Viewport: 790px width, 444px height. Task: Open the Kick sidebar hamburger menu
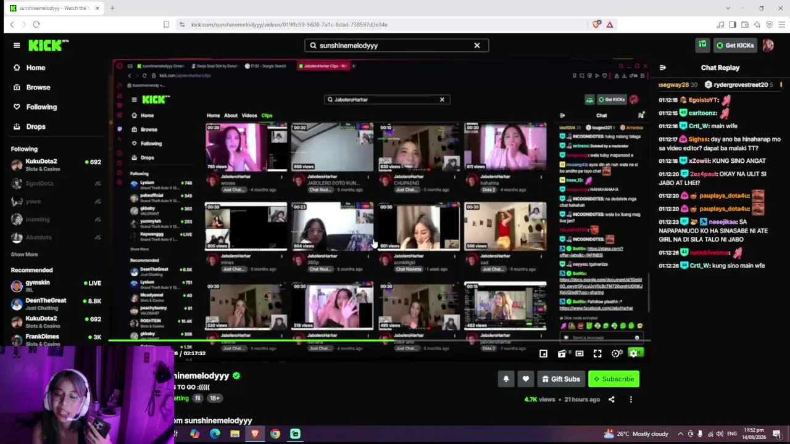[x=17, y=45]
